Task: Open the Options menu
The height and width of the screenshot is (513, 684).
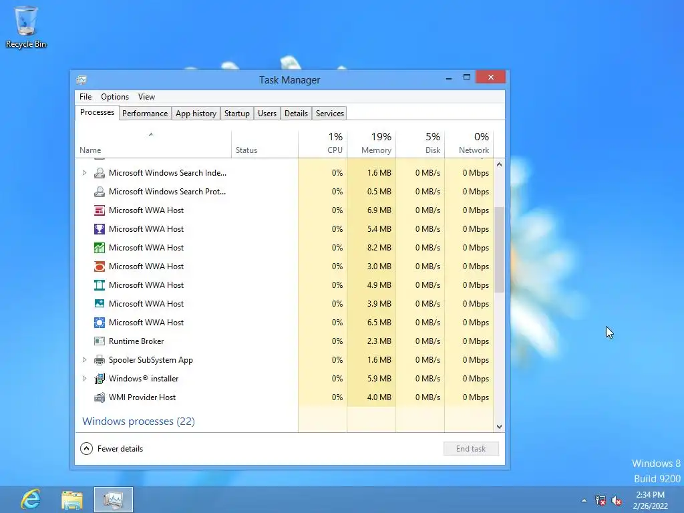Action: tap(115, 97)
